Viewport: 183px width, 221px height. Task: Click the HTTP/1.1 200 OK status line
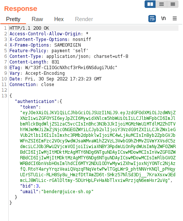pyautogui.click(x=29, y=28)
